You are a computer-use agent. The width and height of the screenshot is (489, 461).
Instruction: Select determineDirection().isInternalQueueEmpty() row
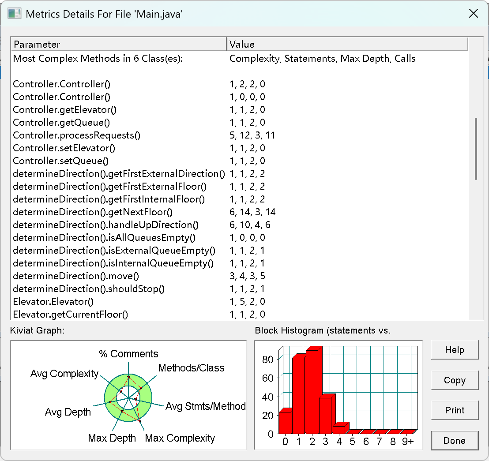click(x=240, y=263)
